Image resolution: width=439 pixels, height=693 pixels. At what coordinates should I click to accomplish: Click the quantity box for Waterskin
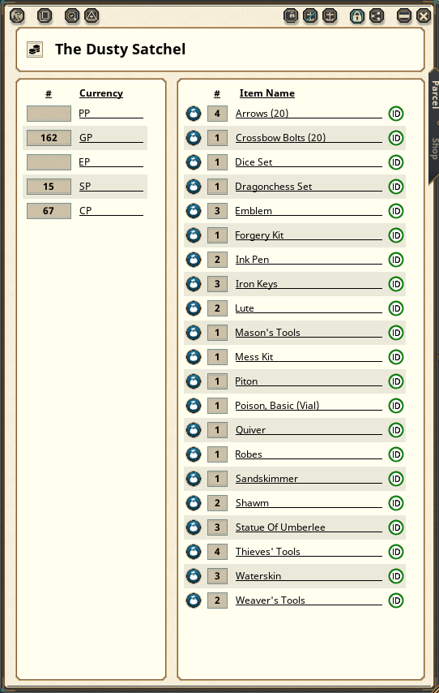click(x=217, y=576)
